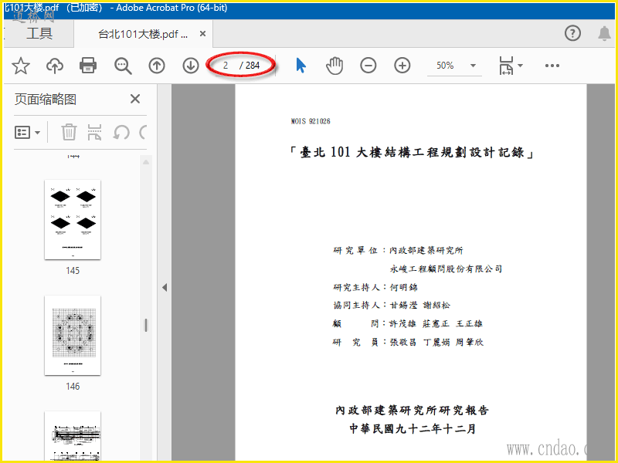
Task: Switch to the 工具 tab
Action: [x=39, y=33]
